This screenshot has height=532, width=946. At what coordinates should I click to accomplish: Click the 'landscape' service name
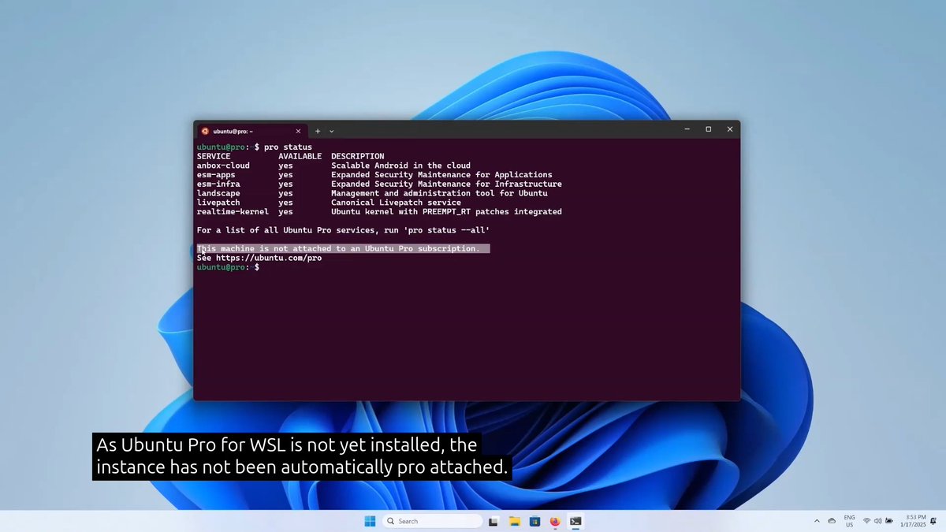tap(218, 193)
